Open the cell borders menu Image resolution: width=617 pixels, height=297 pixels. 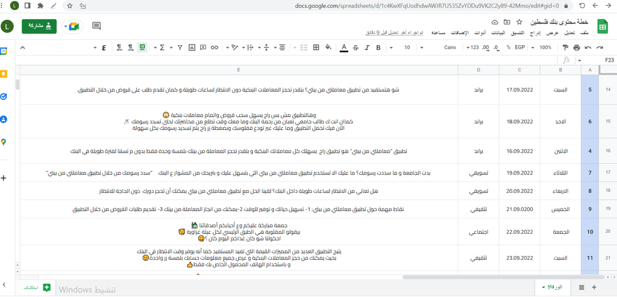pos(316,47)
